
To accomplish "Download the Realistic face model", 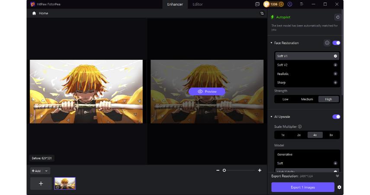I will (x=335, y=74).
